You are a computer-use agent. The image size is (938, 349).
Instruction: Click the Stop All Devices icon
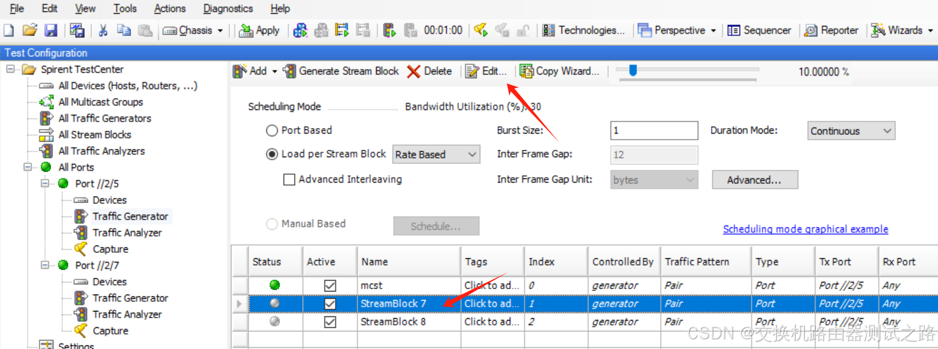pos(321,30)
